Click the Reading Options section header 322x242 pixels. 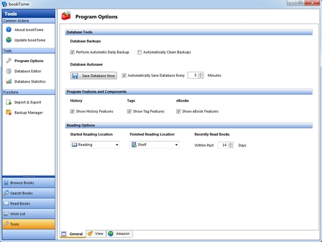[x=189, y=125]
